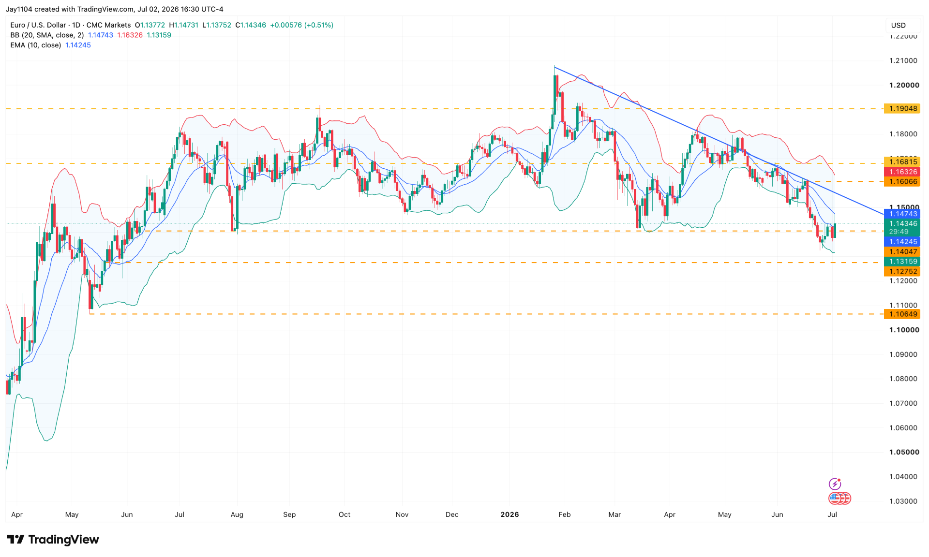Click the 1.12752 orange price label
Screen dimensions: 929x557
(x=902, y=271)
